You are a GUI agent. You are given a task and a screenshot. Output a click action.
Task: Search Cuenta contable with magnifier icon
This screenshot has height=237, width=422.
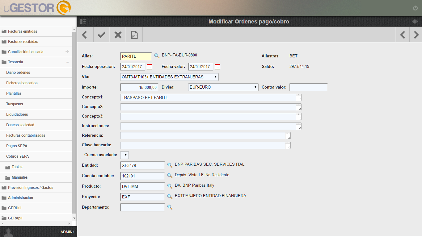[x=170, y=176]
